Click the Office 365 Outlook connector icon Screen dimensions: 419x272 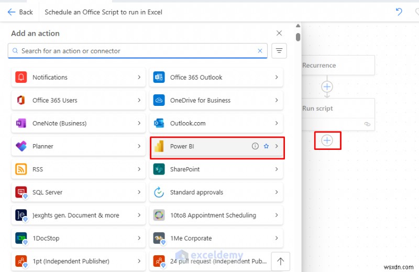[159, 77]
